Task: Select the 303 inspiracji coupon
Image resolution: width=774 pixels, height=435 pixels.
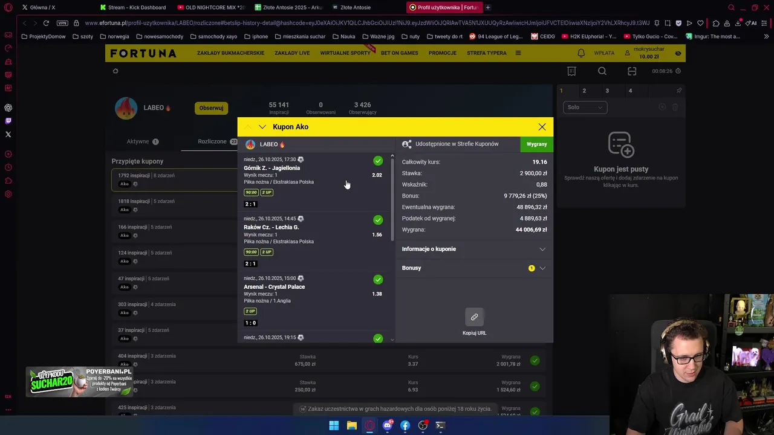Action: (x=174, y=309)
